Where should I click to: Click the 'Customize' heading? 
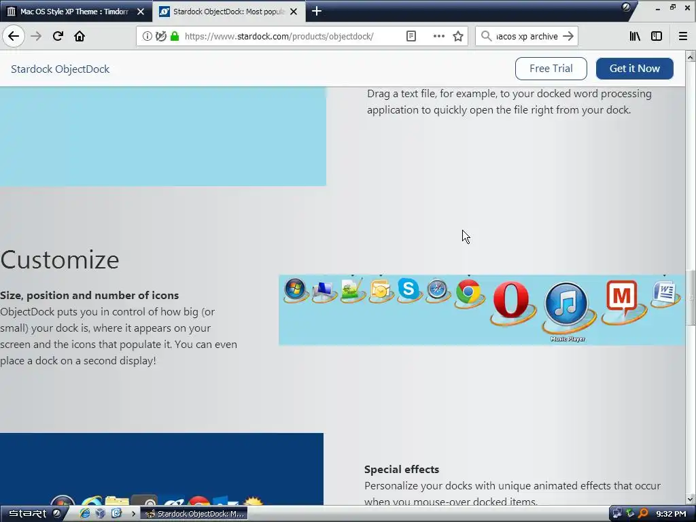[60, 260]
